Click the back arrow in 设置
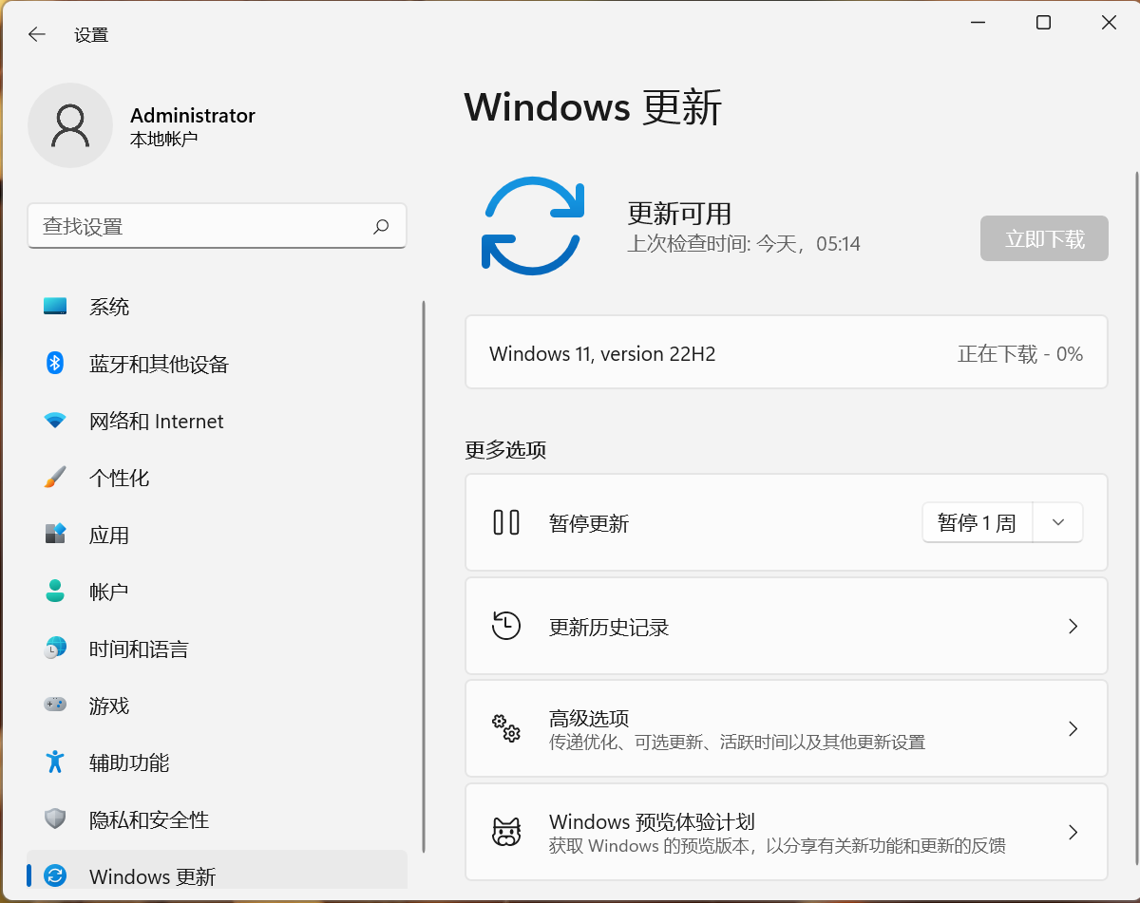Image resolution: width=1140 pixels, height=903 pixels. pyautogui.click(x=36, y=34)
